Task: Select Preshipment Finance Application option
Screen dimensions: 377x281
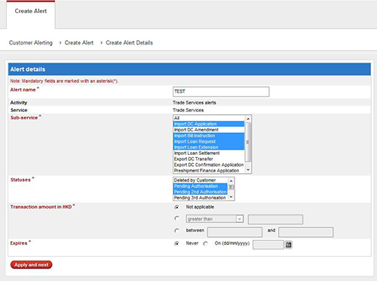Action: (209, 171)
